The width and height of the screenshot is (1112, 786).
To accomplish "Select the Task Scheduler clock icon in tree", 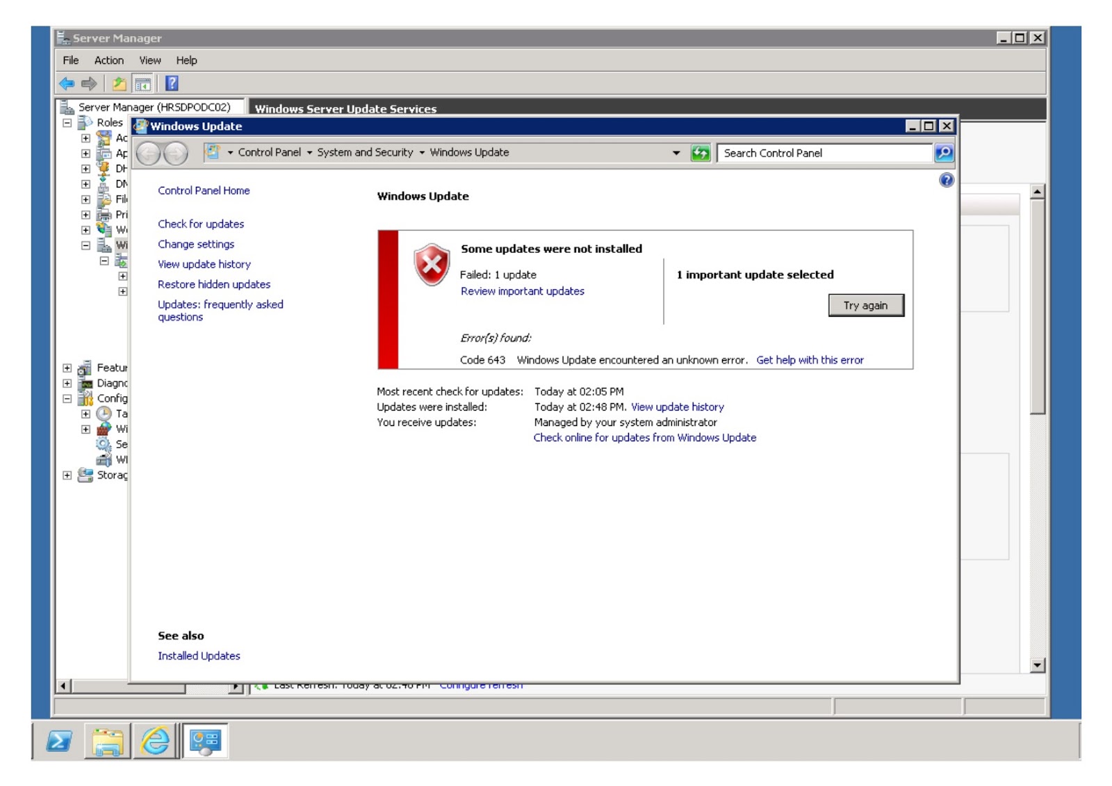I will tap(104, 414).
